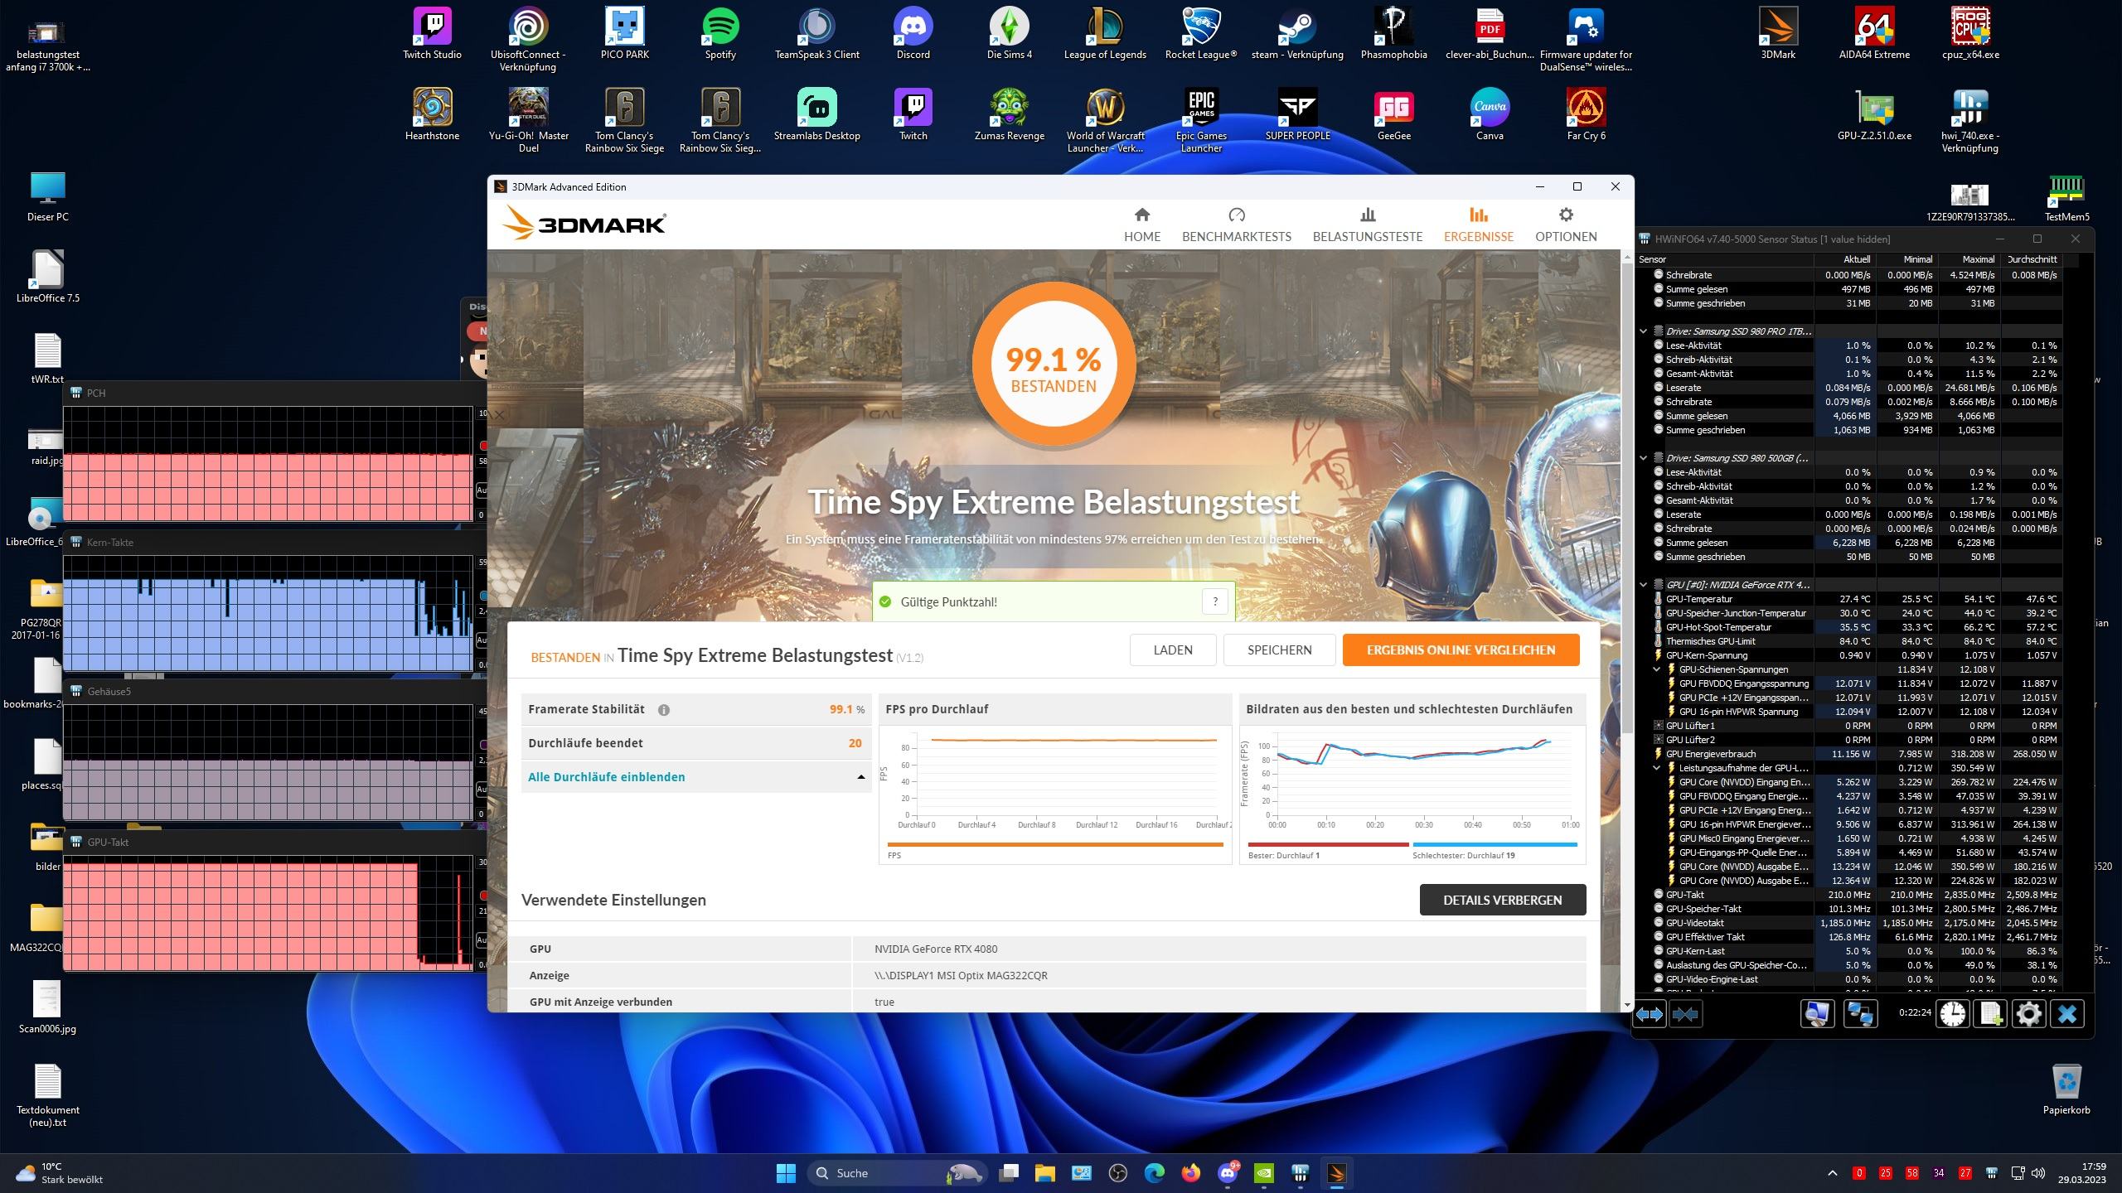Open Hearthstone desktop icon
Viewport: 2122px width, 1193px height.
[432, 116]
